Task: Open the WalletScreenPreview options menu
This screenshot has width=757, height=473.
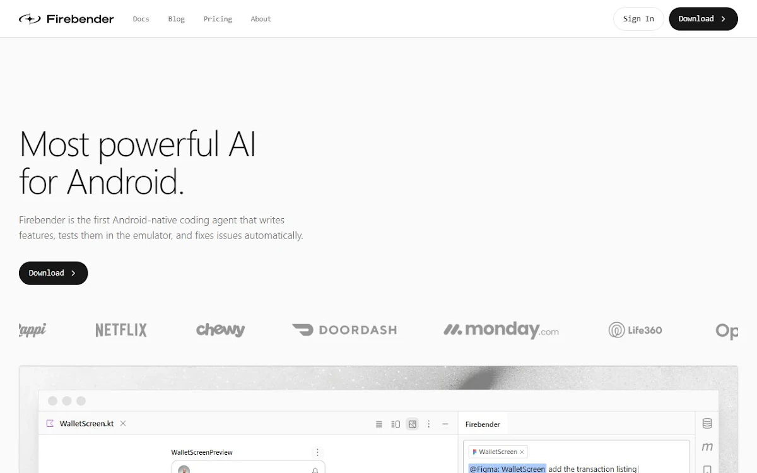Action: [317, 452]
